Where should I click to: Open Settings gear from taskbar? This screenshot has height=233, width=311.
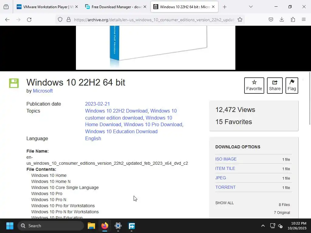click(118, 226)
